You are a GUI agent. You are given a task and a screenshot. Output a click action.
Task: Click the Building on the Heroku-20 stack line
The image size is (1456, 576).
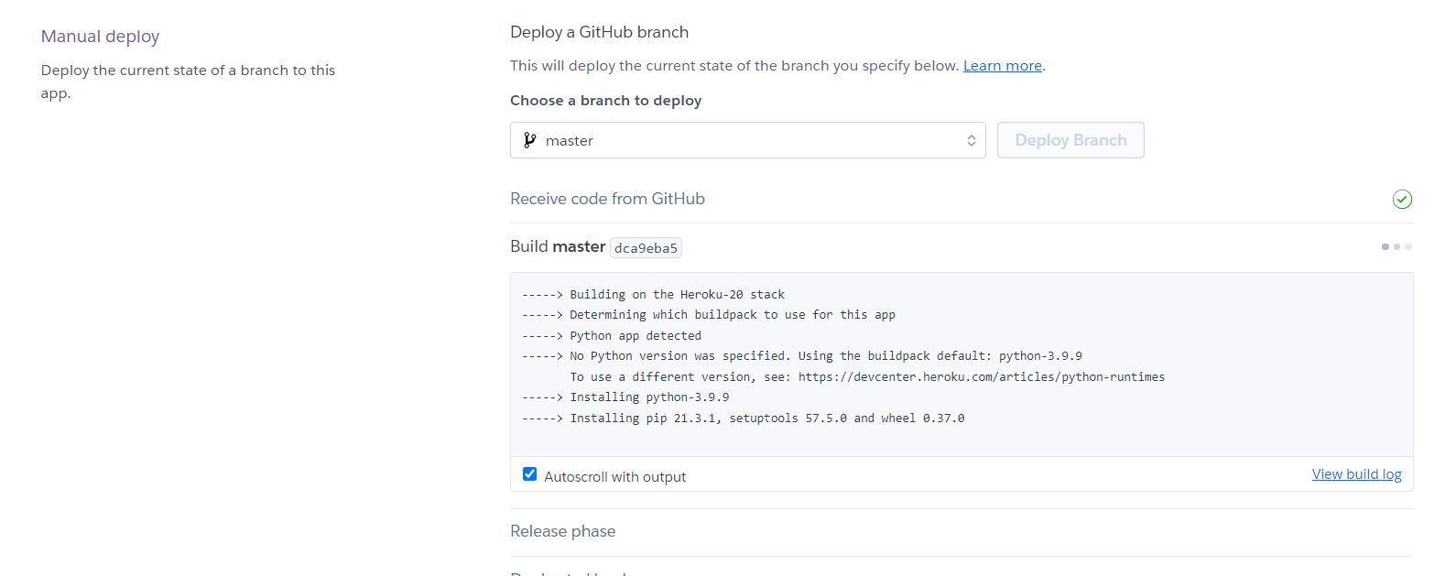coord(653,294)
